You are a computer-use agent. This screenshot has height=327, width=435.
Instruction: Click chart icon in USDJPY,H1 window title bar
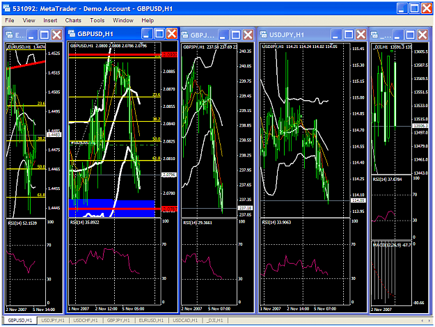tap(263, 34)
